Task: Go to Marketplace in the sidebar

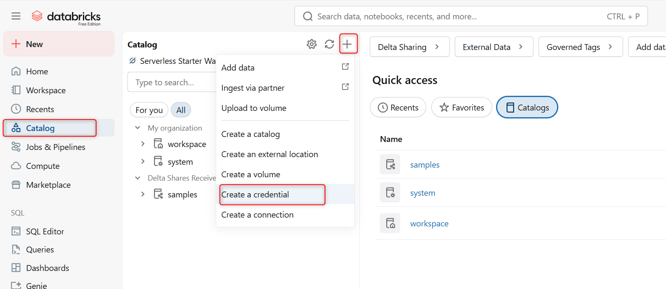Action: (48, 185)
